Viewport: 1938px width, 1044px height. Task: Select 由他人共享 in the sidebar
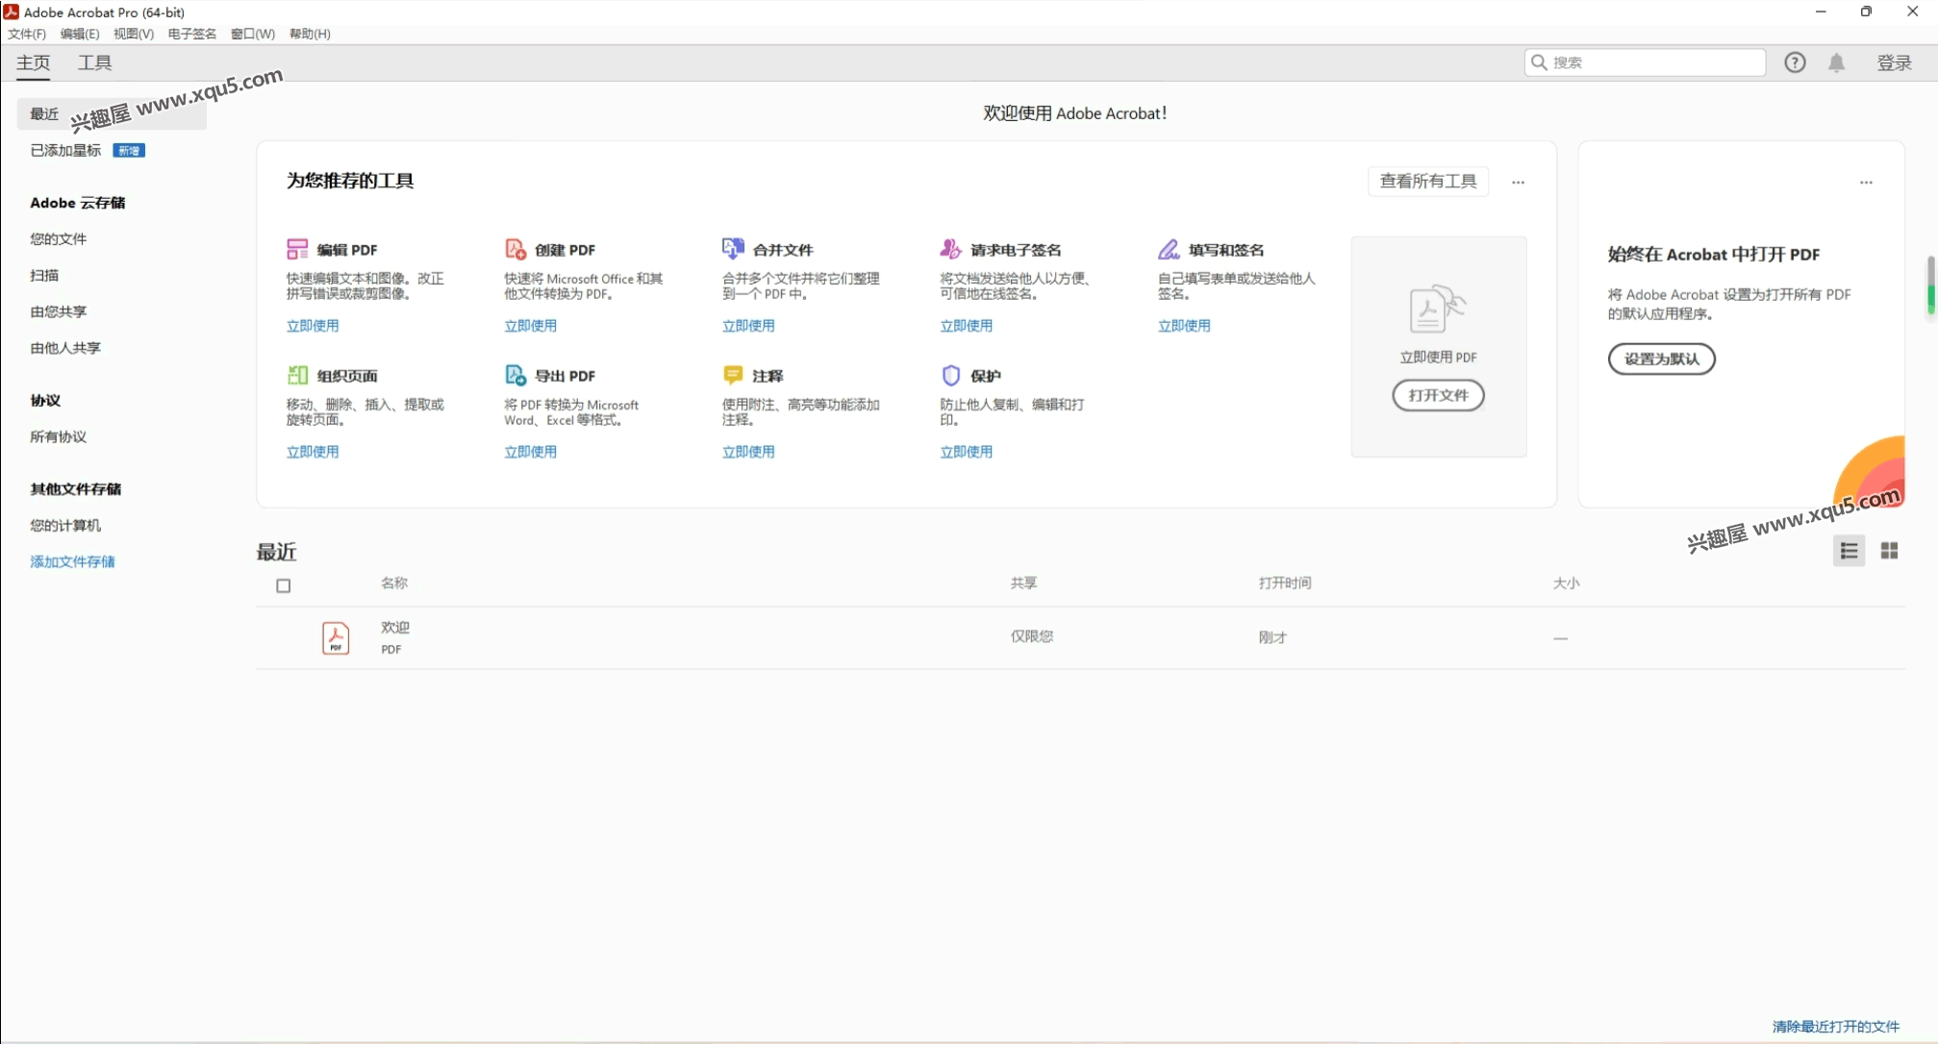coord(65,348)
